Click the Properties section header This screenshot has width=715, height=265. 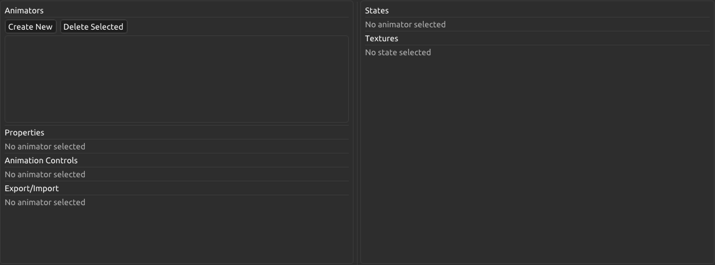click(24, 132)
